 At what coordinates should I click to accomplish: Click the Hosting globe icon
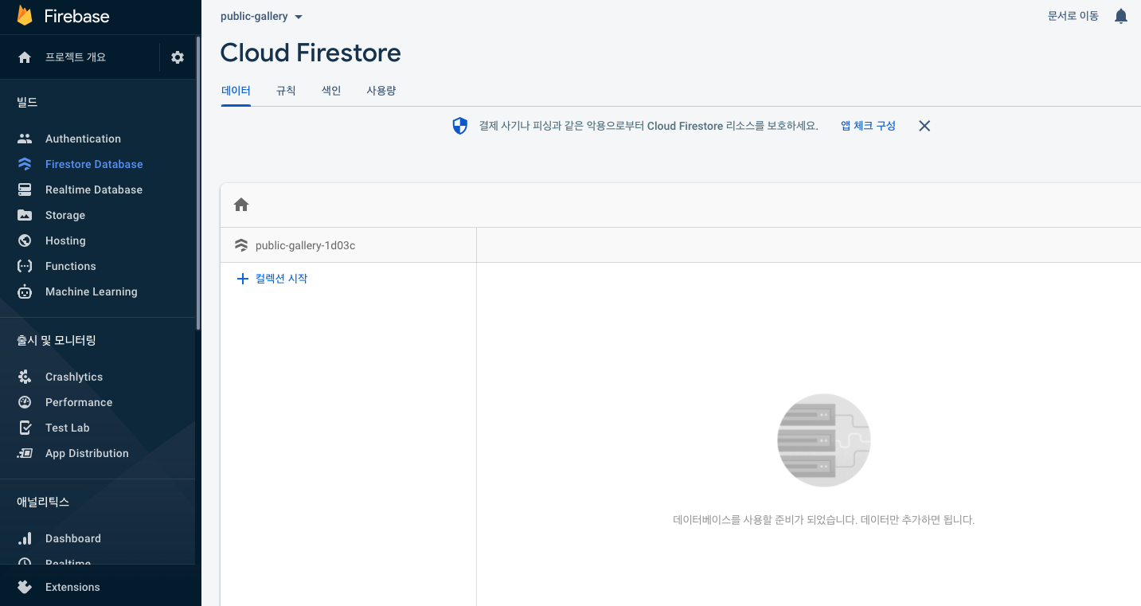(x=25, y=240)
